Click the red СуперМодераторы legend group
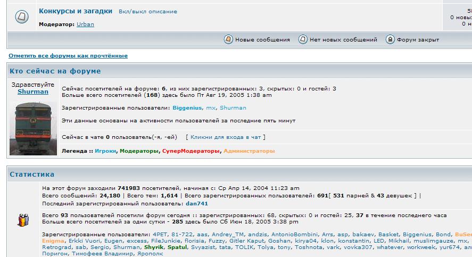This screenshot has width=472, height=257. (191, 151)
